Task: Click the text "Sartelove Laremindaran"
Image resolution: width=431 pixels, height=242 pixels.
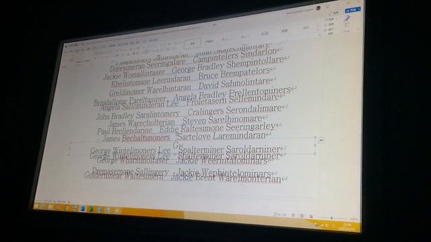Action: 222,136
